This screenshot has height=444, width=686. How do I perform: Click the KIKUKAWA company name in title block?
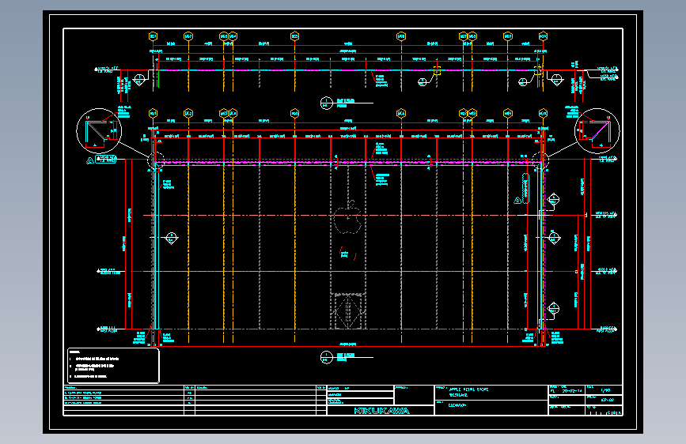tap(381, 411)
